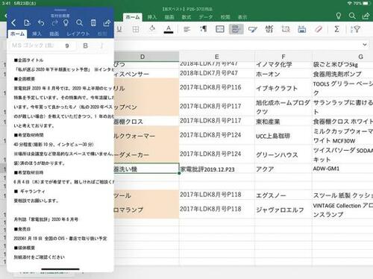Open search in the Word panel
This screenshot has height=279, width=373.
pyautogui.click(x=79, y=23)
